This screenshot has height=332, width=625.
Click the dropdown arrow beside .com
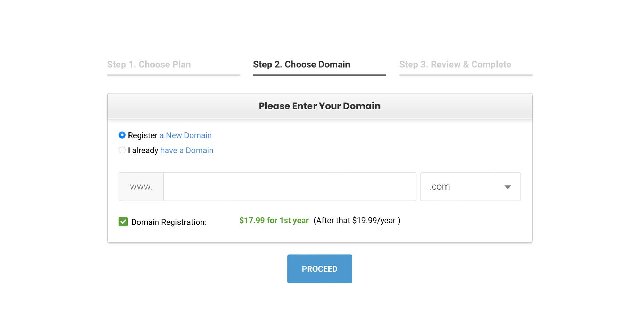pyautogui.click(x=508, y=187)
